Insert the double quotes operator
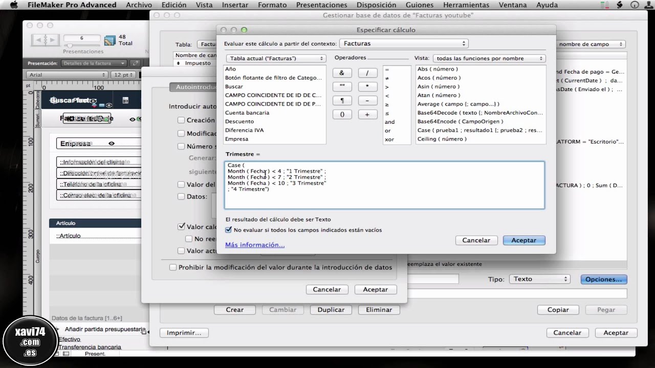Viewport: 655px width, 368px height. coord(342,87)
